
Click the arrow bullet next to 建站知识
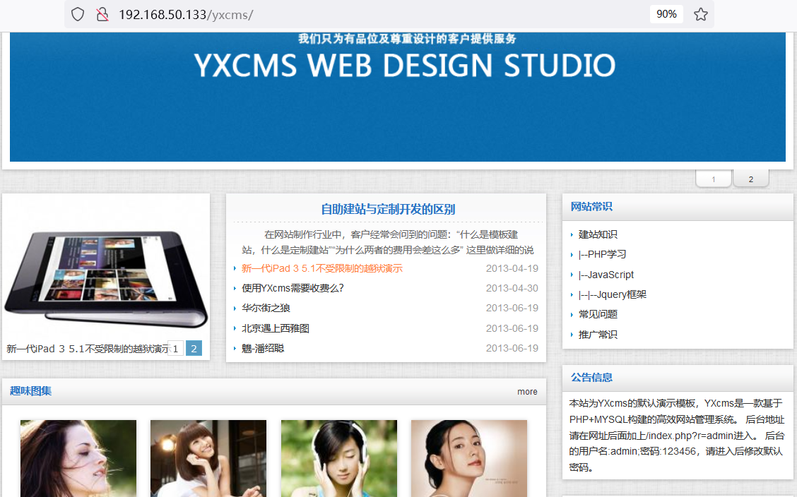coord(573,234)
